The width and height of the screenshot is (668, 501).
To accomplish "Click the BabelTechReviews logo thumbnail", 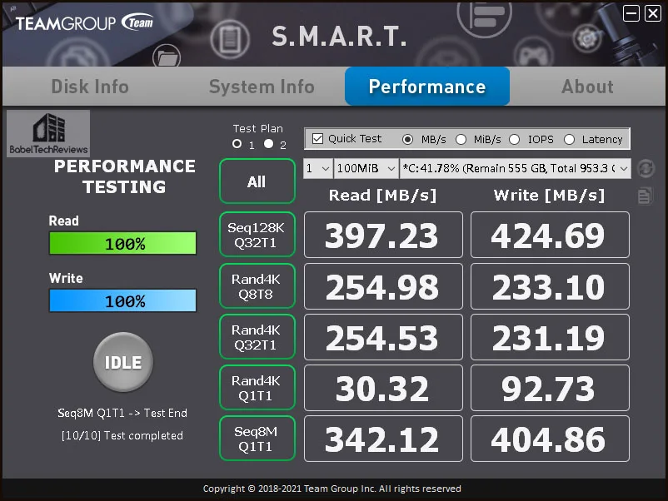I will (x=48, y=134).
